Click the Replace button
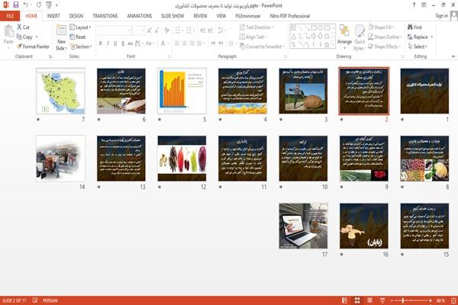 tap(418, 37)
